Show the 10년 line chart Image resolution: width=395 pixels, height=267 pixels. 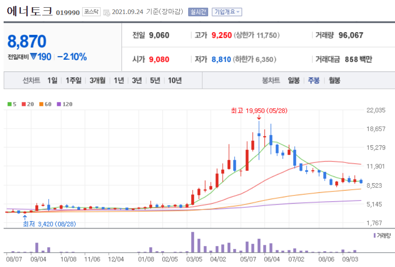(175, 81)
